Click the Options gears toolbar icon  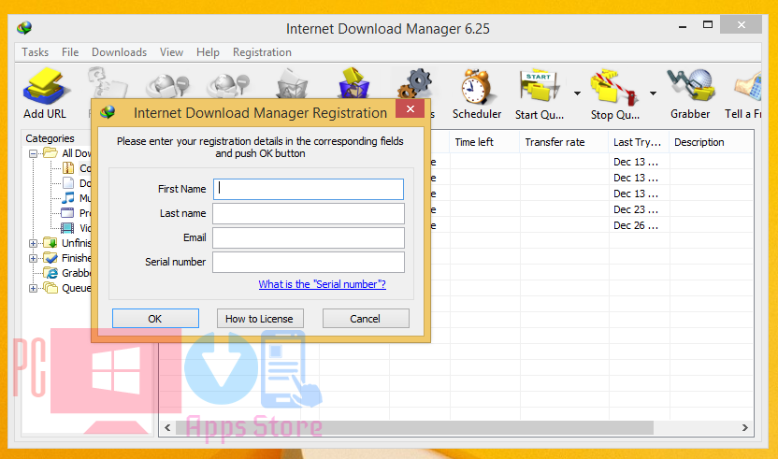pyautogui.click(x=415, y=83)
